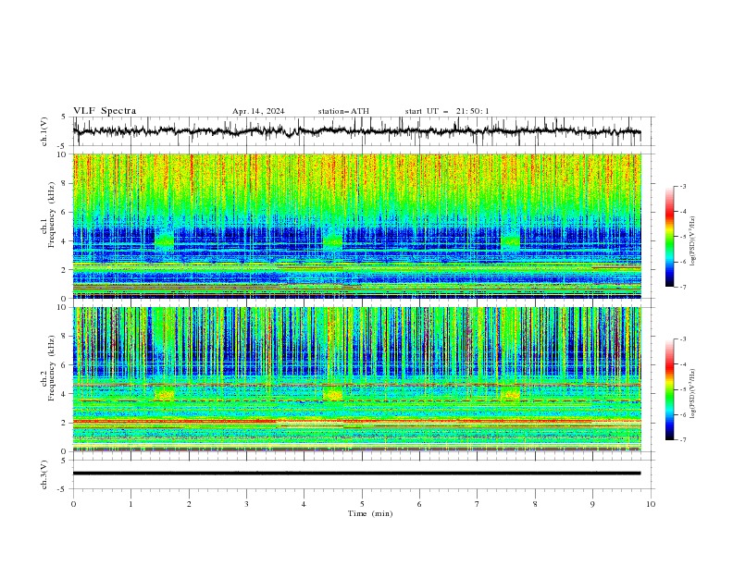Click the ch.1 Frequency (kHz) axis label

coord(48,215)
